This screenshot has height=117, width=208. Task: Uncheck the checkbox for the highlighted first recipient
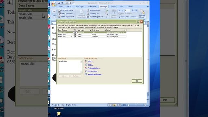click(75, 32)
